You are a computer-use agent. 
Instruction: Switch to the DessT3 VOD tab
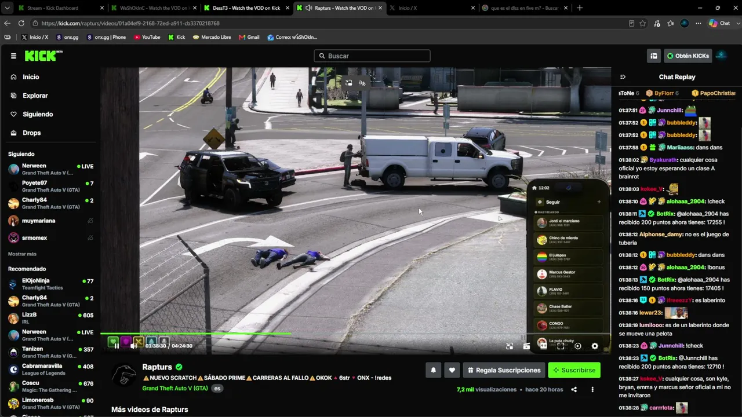pyautogui.click(x=246, y=8)
